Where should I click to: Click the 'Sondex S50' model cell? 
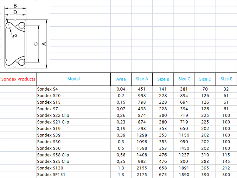click(x=74, y=148)
